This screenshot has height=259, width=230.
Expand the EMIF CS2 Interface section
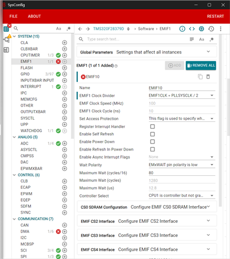pyautogui.click(x=147, y=221)
